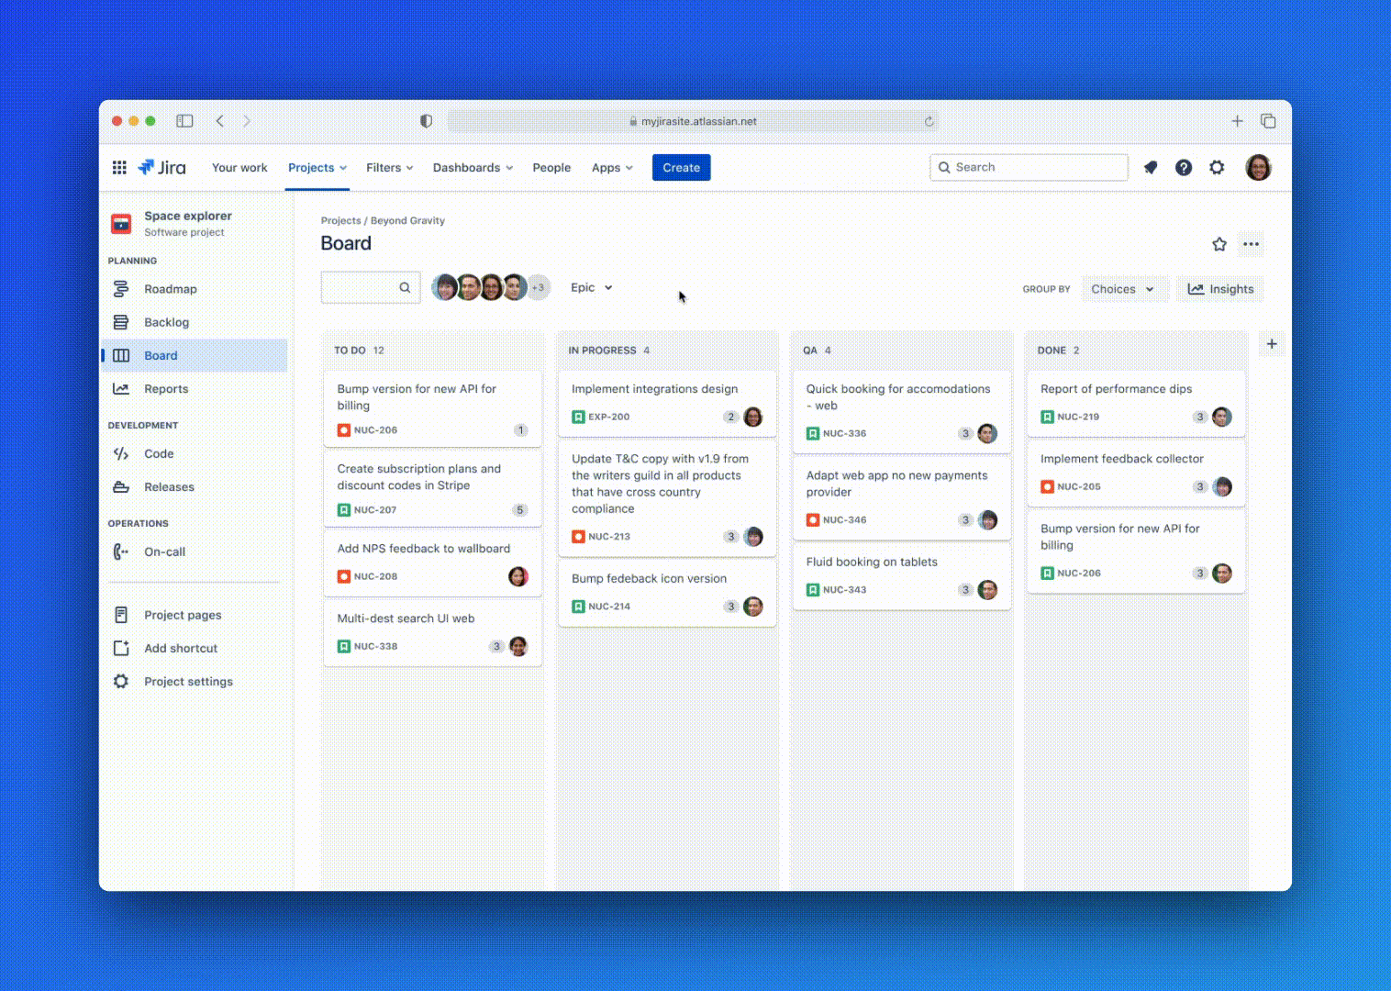Toggle the +3 more assignees avatar filter
1391x991 pixels.
pos(539,287)
